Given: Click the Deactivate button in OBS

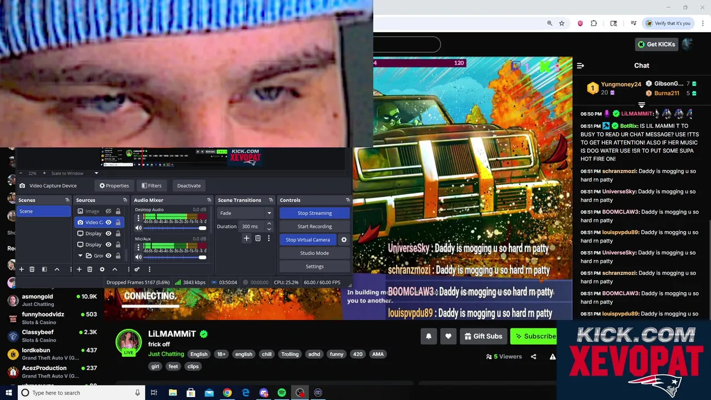Looking at the screenshot, I should click(189, 186).
